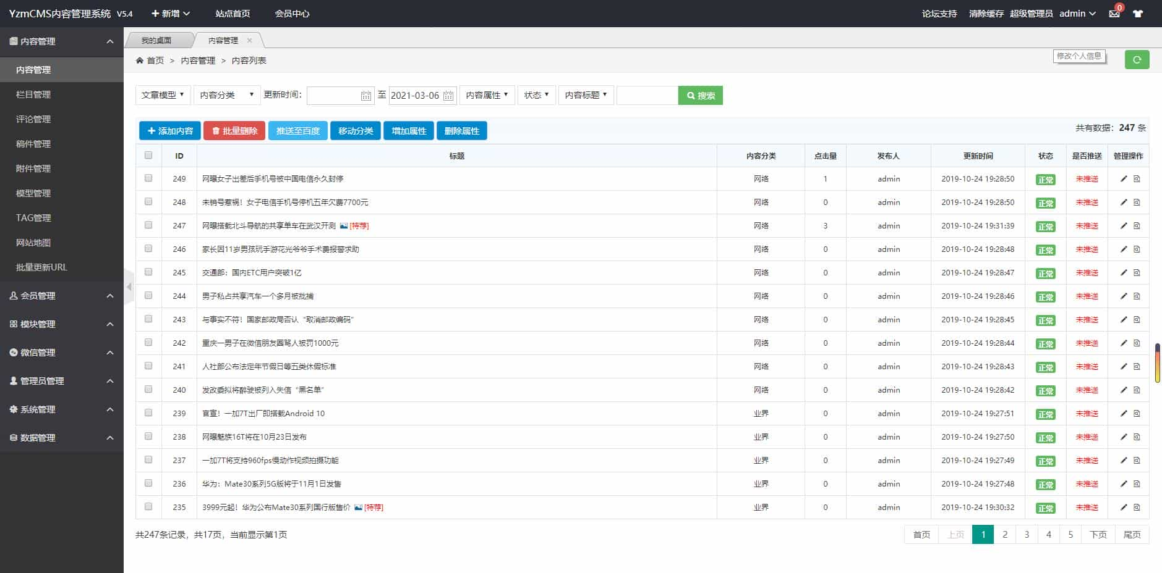Click the green 搜索 button
This screenshot has height=573, width=1162.
click(x=701, y=96)
